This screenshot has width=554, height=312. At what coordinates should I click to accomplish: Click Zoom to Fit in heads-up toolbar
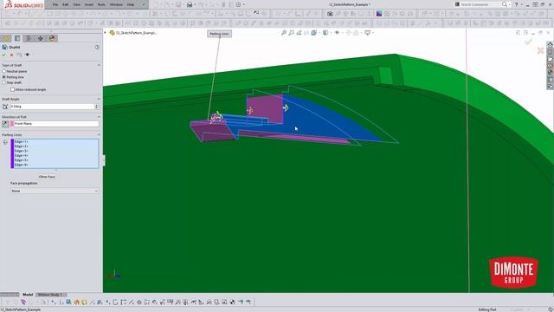tap(284, 33)
